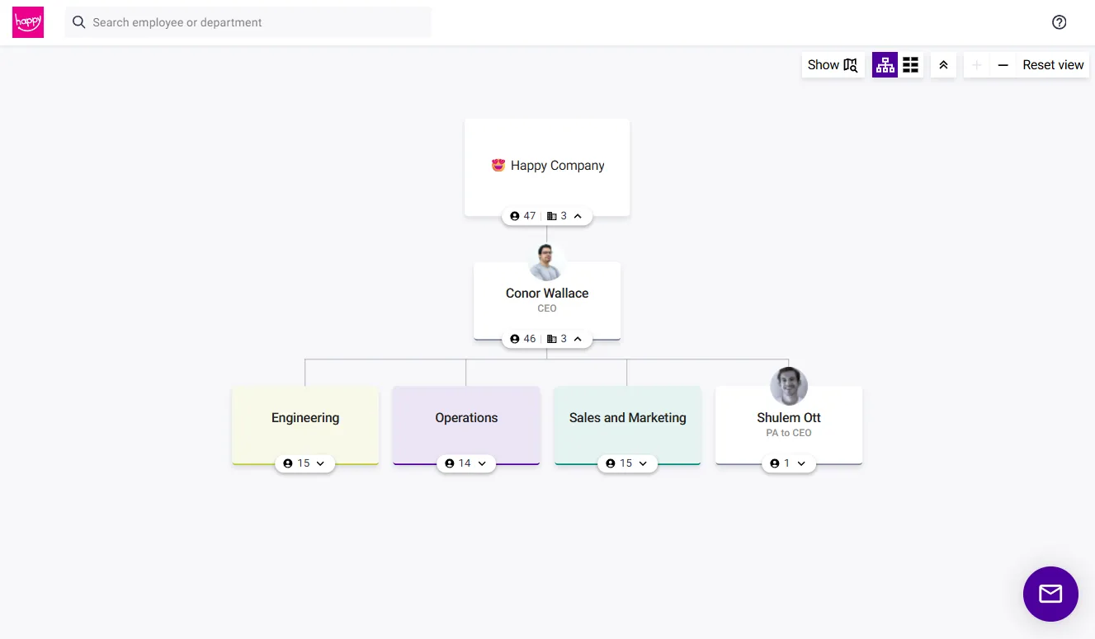
Task: Click Conor Wallace's profile photo
Action: coord(546,262)
